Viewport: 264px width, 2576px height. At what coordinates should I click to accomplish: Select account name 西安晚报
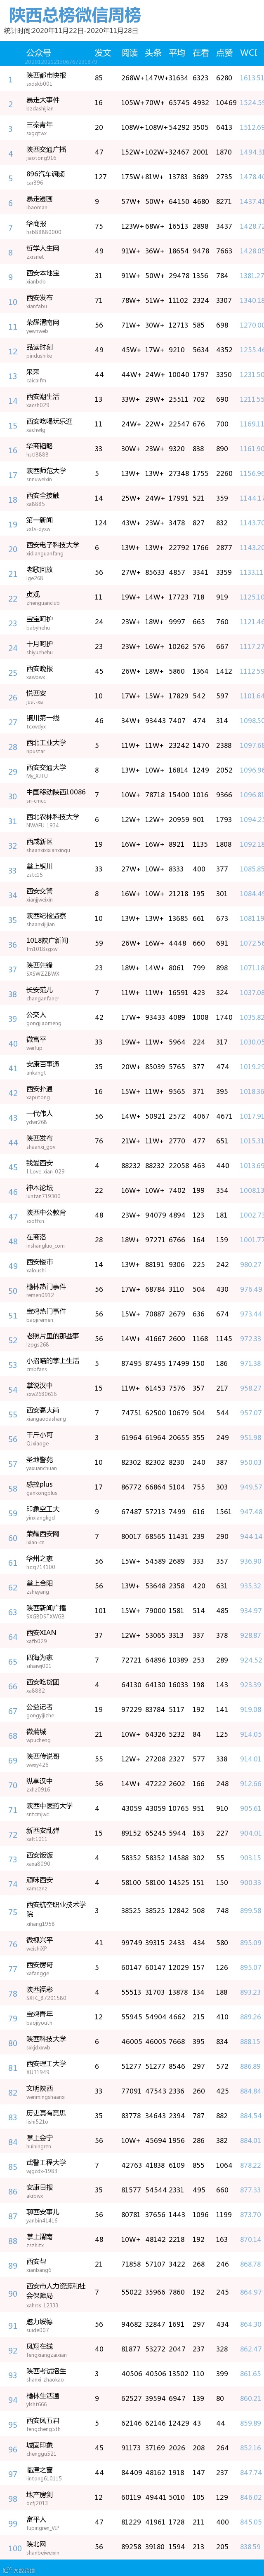pos(40,669)
